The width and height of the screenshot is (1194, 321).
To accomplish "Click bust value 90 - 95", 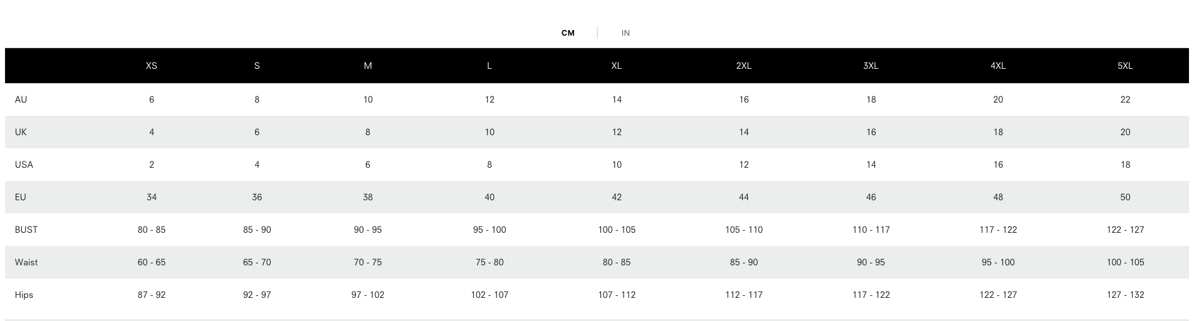I will 368,230.
